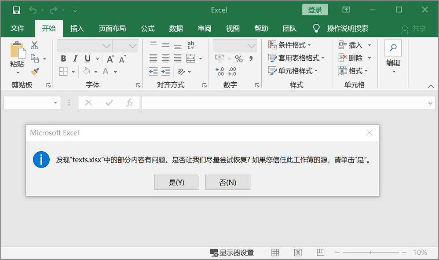Screen dimensions: 439x260
Task: Open ribbon display options icon
Action: (x=346, y=10)
